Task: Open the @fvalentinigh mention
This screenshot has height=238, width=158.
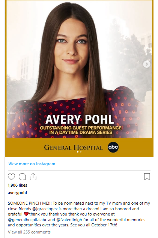Action: pos(69,220)
